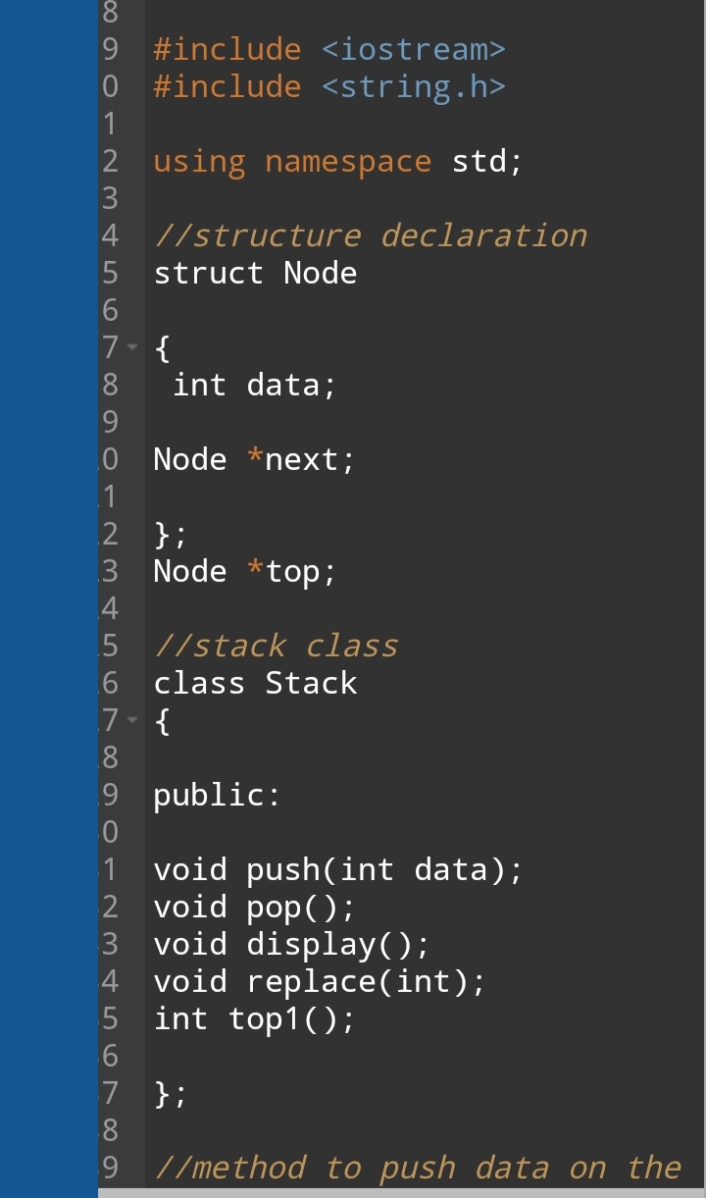The width and height of the screenshot is (706, 1198).
Task: Place cursor on "#include <iostream>" line
Action: (329, 49)
